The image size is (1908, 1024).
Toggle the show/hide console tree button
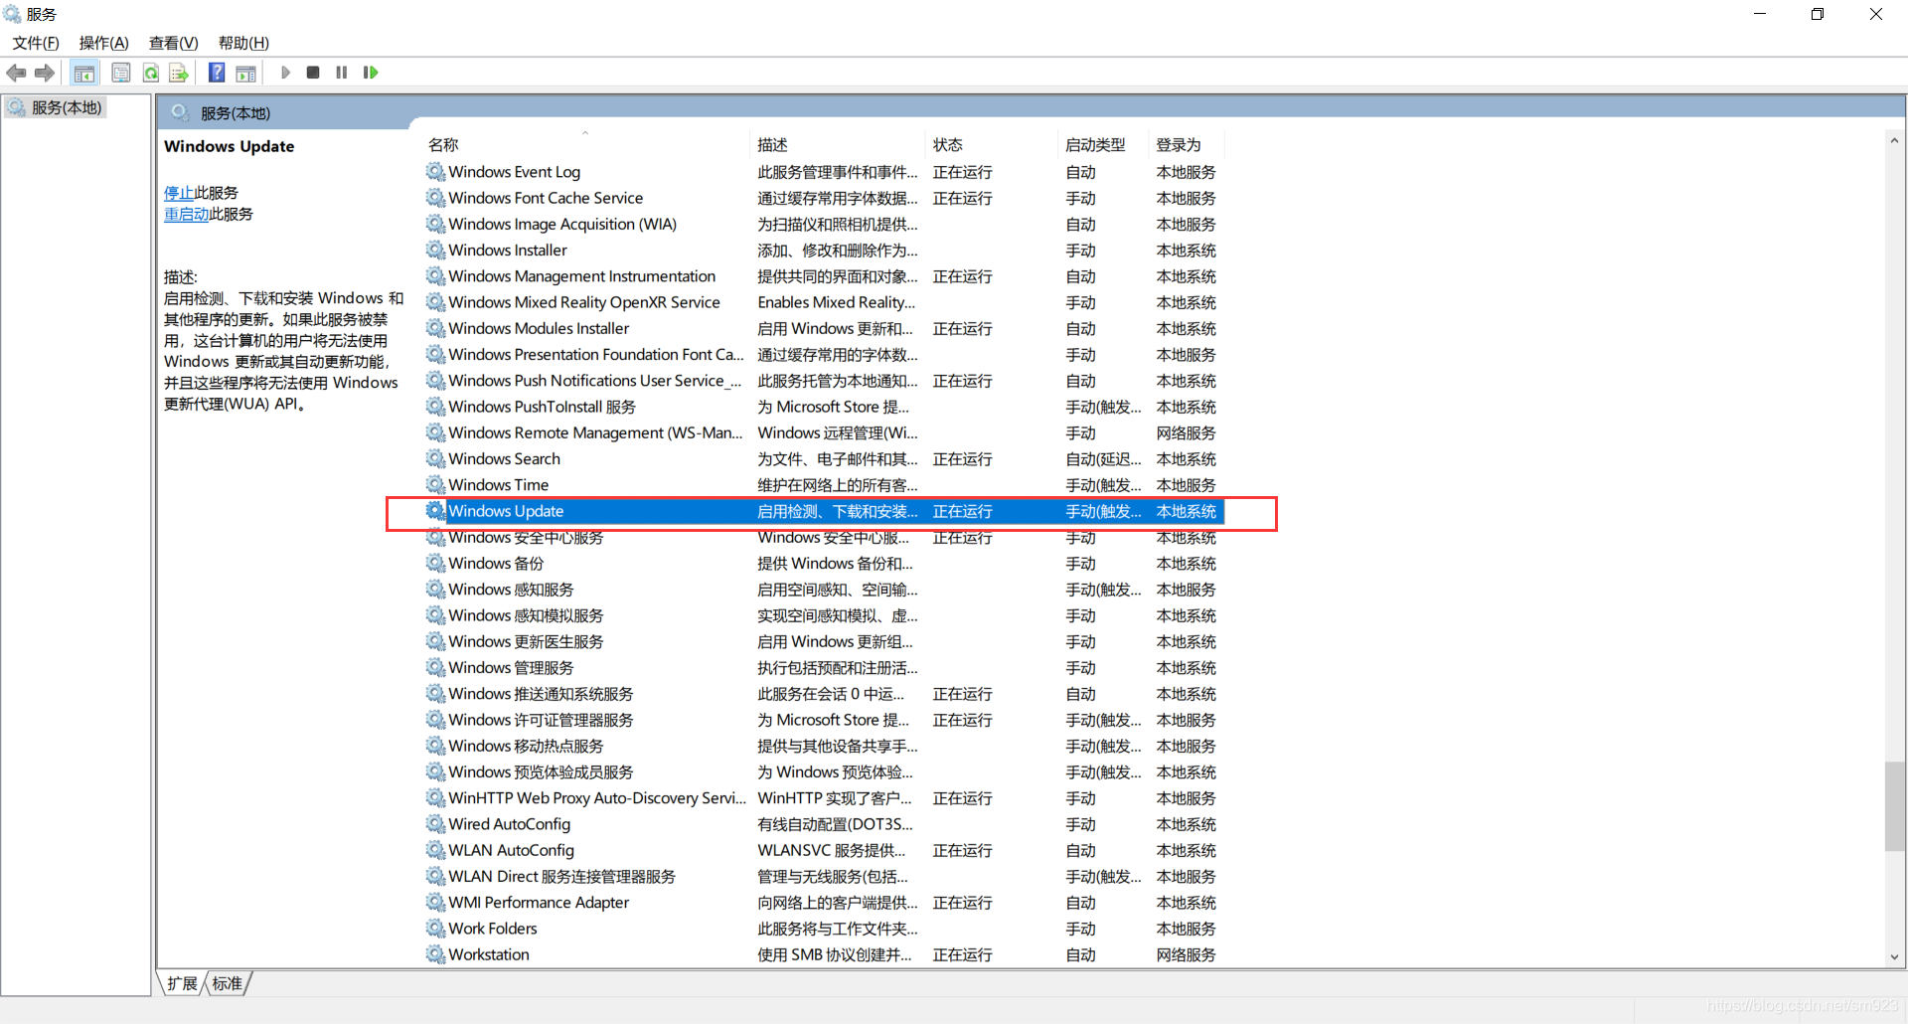(84, 73)
